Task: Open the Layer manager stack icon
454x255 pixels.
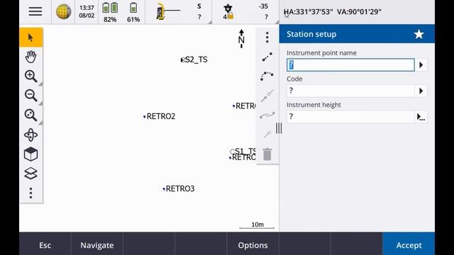Action: [x=31, y=174]
